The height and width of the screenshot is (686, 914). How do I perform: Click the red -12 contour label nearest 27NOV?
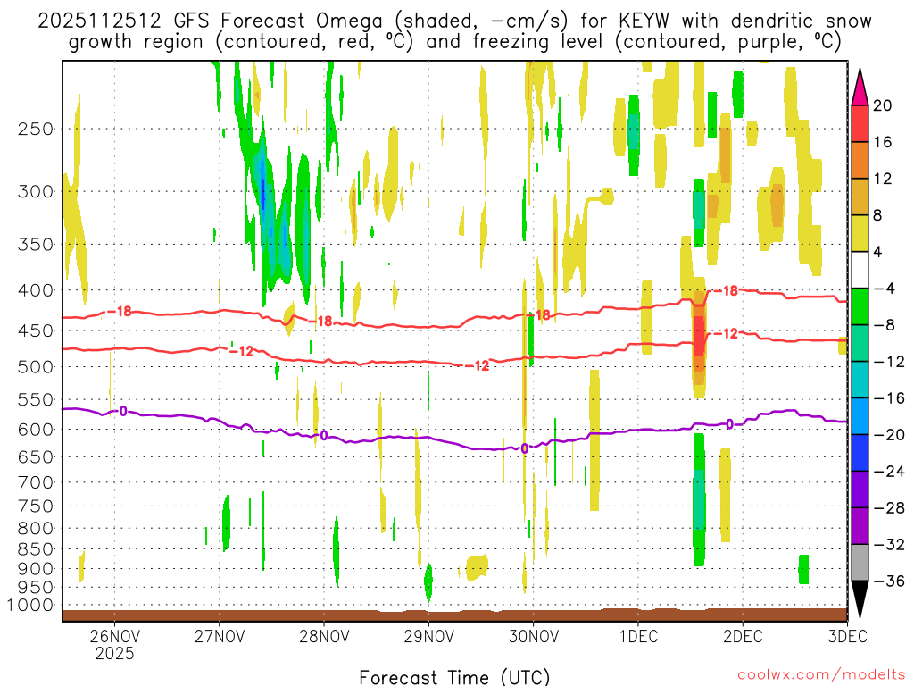pyautogui.click(x=243, y=351)
